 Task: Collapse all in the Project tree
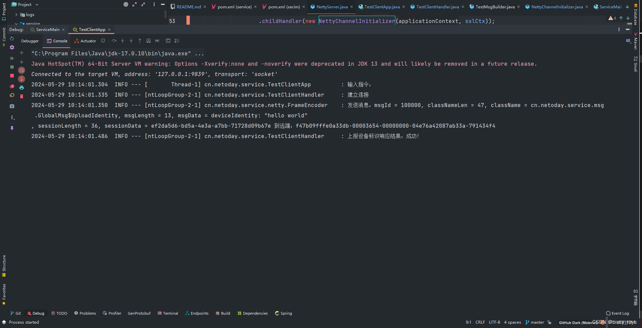tap(143, 4)
